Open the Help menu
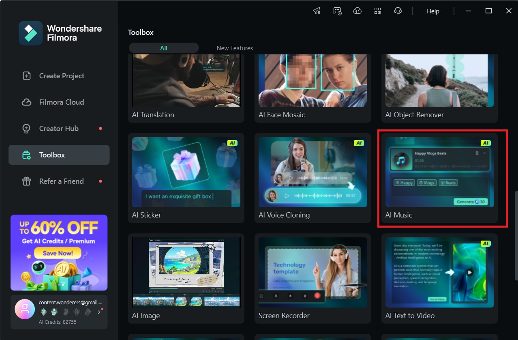This screenshot has width=518, height=340. (x=433, y=11)
